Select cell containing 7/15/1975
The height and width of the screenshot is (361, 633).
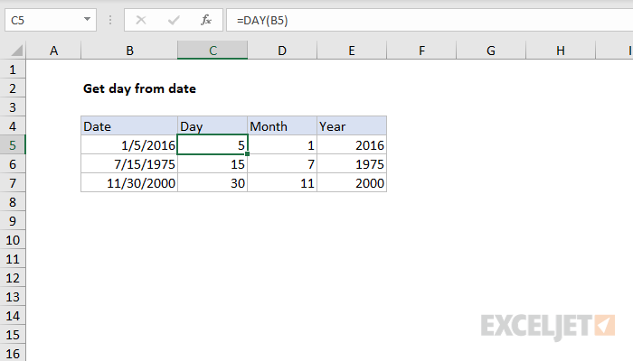(129, 164)
